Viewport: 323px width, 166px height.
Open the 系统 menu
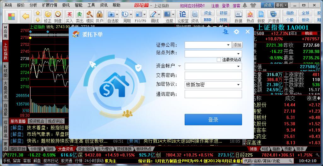tap(8, 5)
